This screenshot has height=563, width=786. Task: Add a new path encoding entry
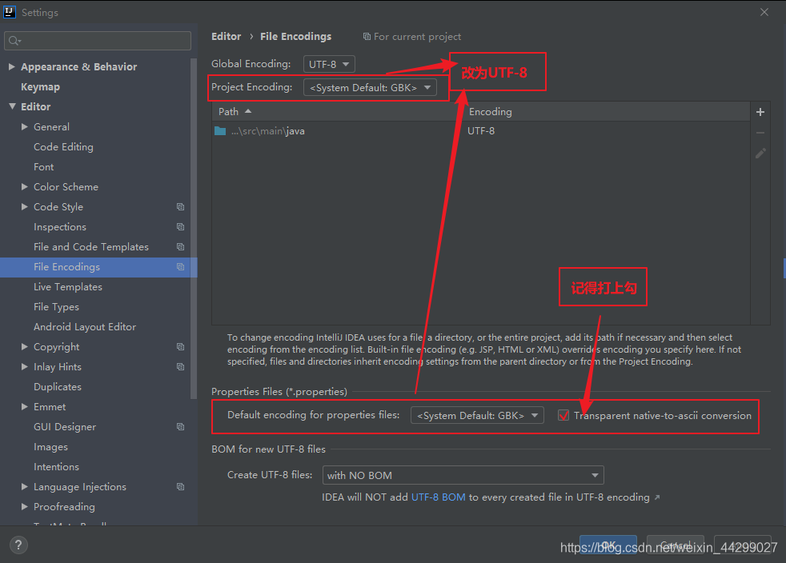click(x=760, y=112)
